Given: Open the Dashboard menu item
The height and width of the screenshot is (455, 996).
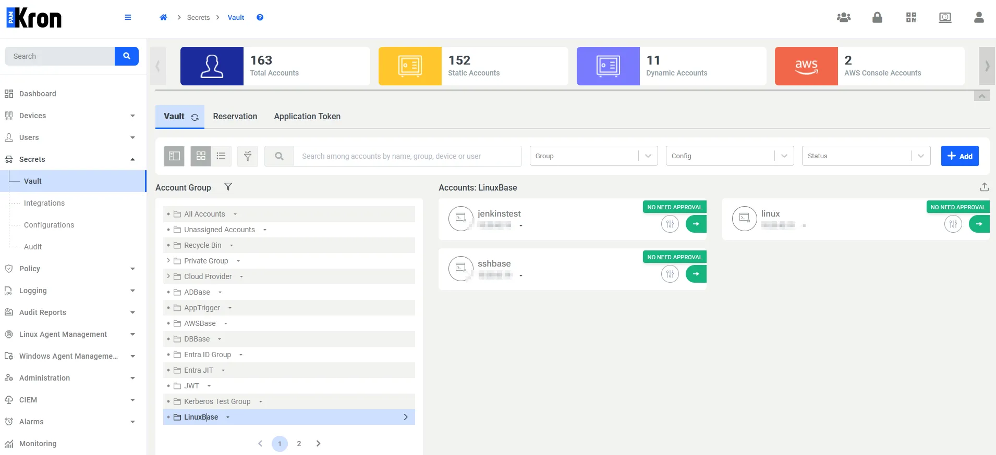Looking at the screenshot, I should pyautogui.click(x=38, y=94).
